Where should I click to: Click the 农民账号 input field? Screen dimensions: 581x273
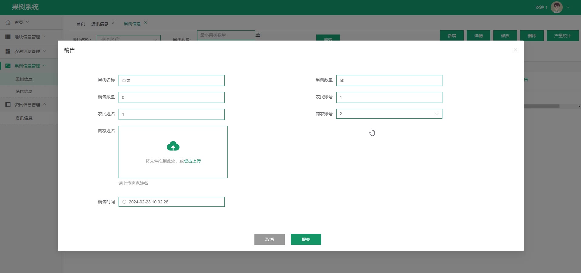click(389, 97)
